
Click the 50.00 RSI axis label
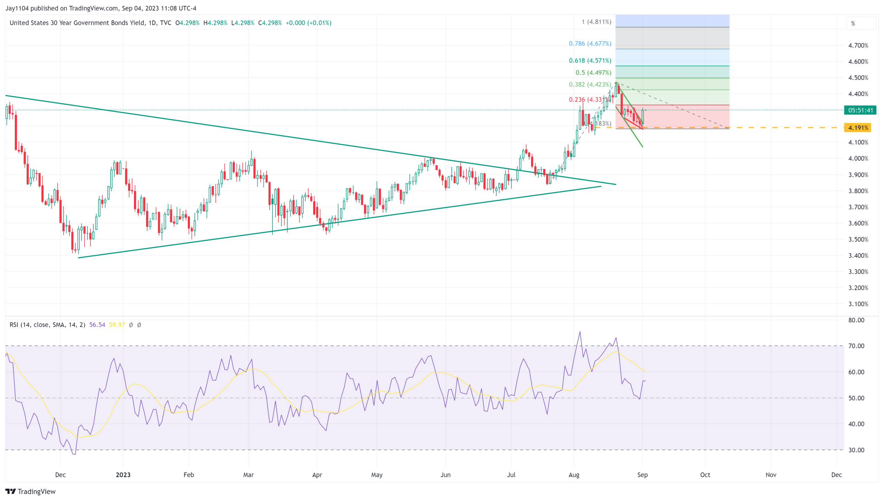(x=856, y=398)
